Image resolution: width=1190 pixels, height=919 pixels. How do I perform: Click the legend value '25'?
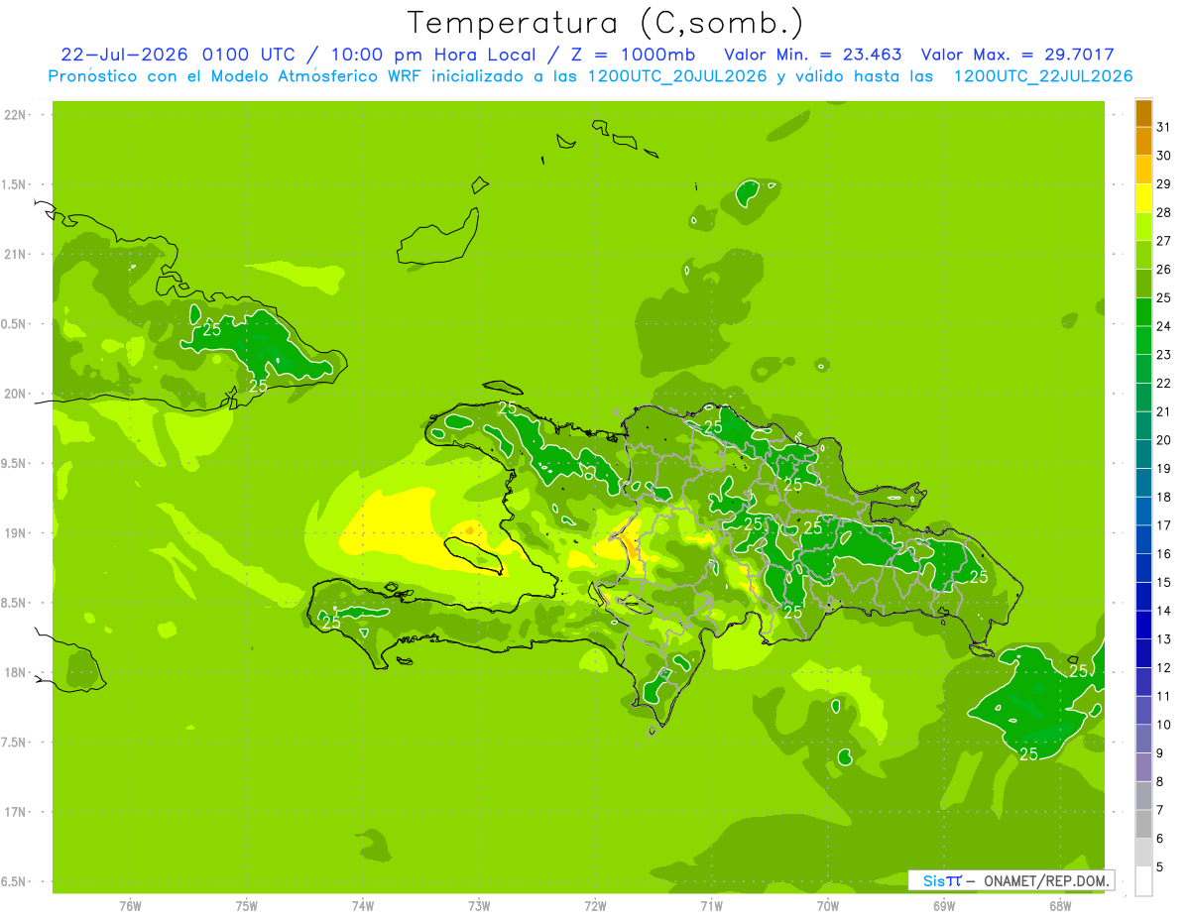tap(1164, 297)
